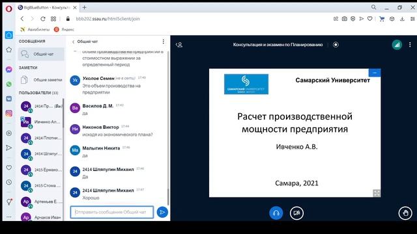The image size is (417, 234).
Task: Click the Opera logo menu button
Action: click(8, 8)
